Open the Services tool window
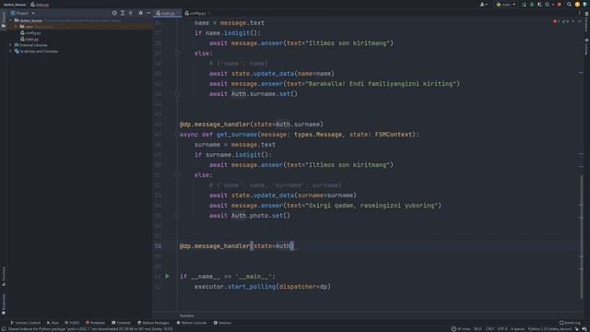 pyautogui.click(x=222, y=323)
